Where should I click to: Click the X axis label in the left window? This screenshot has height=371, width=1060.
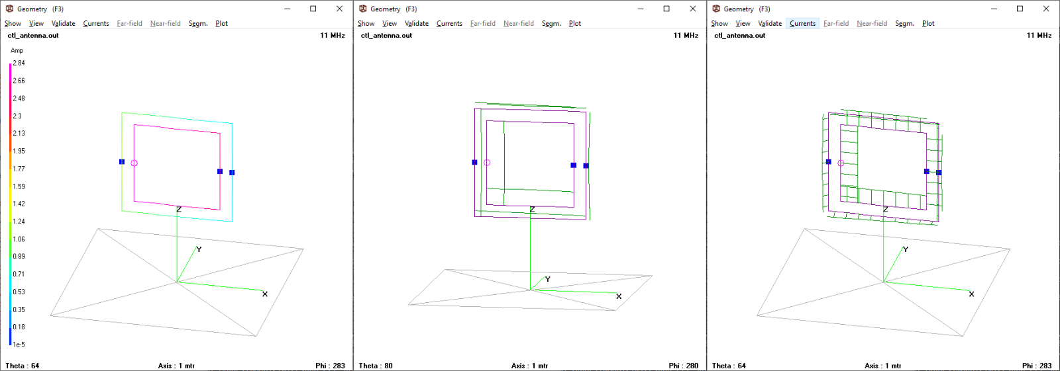tap(265, 294)
